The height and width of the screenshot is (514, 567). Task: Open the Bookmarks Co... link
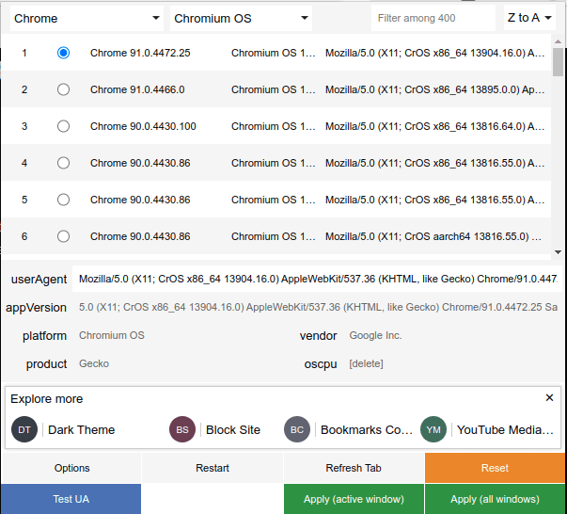point(367,429)
